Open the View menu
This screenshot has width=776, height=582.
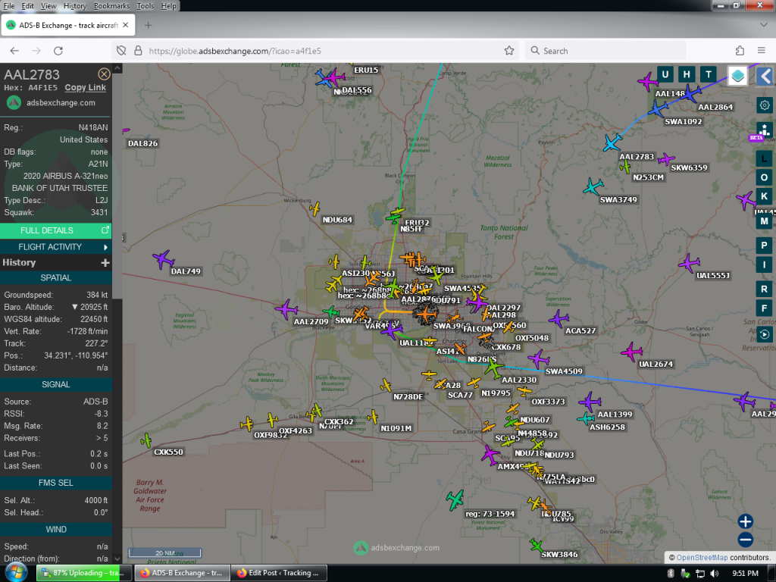click(48, 6)
